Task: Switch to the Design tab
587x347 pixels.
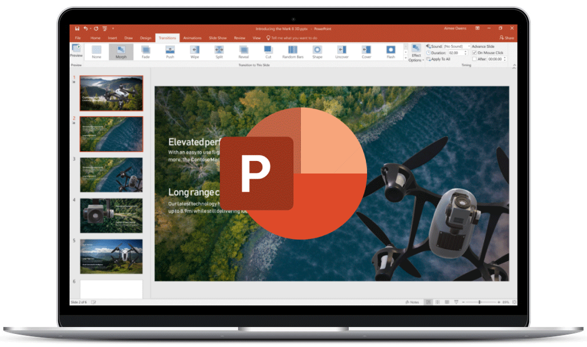Action: [x=146, y=38]
